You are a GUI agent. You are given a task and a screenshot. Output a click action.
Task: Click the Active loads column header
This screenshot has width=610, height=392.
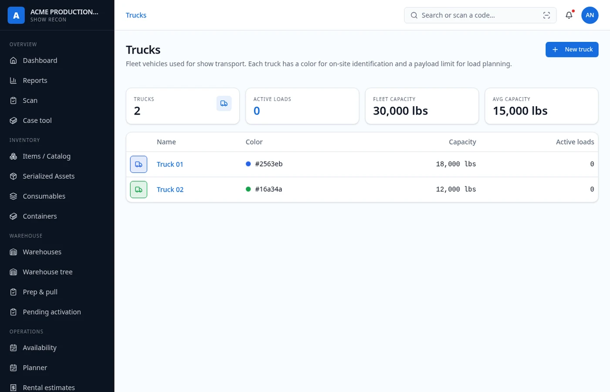point(575,142)
